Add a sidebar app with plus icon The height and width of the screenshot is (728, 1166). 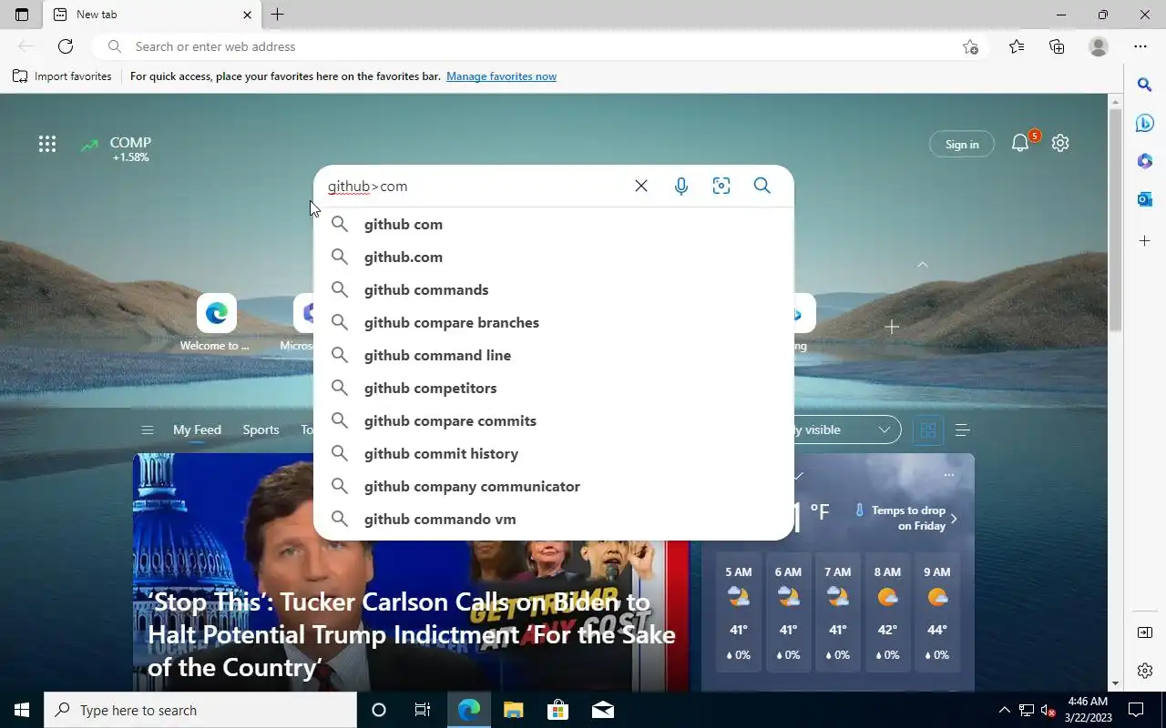(x=1145, y=240)
